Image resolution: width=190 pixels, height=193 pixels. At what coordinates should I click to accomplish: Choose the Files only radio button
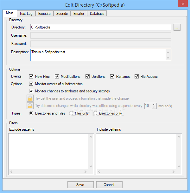[x=71, y=113]
